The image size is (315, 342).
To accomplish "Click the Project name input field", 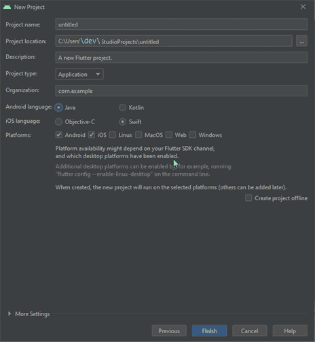I will [181, 24].
